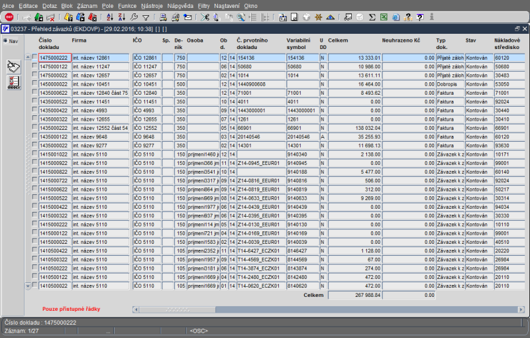Sort descending with the Z-A icon
Viewport: 530px width, 338px height.
point(122,17)
